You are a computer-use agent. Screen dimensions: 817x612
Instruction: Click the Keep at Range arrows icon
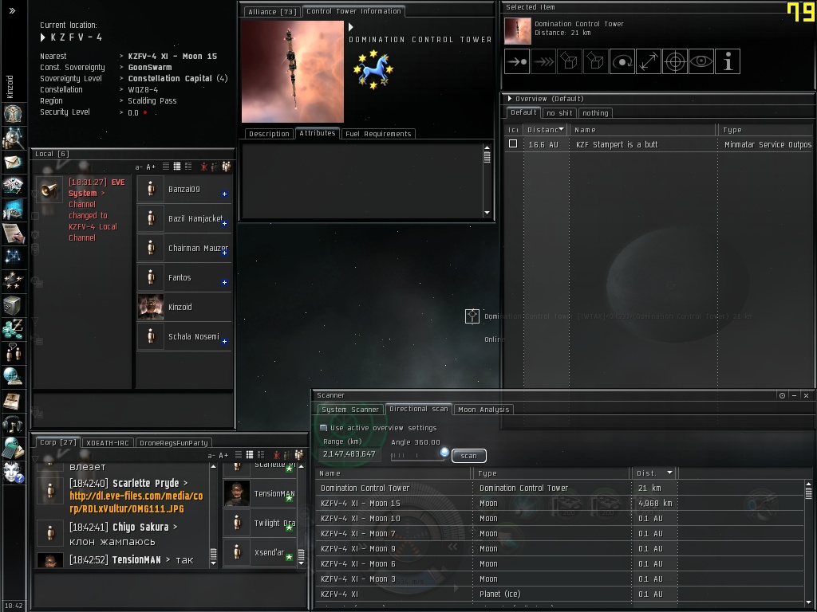(x=648, y=61)
